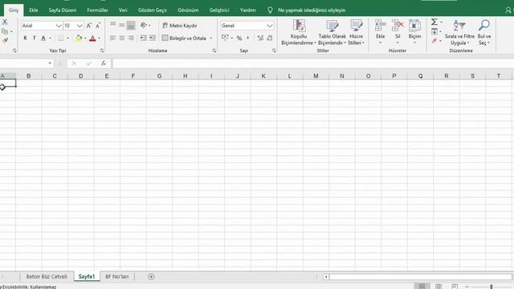The height and width of the screenshot is (289, 514).
Task: Switch to the Formüller tab
Action: click(x=97, y=10)
